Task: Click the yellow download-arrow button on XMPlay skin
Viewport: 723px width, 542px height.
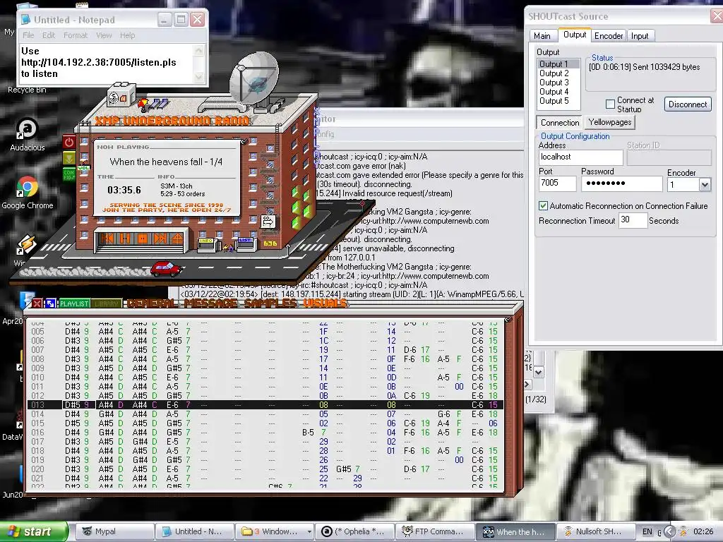Action: coord(69,159)
